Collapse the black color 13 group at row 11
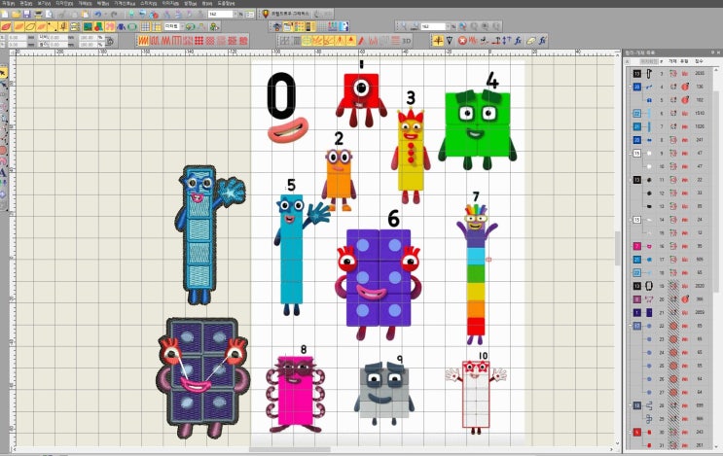Viewport: 723px width, 456px height. tap(630, 180)
